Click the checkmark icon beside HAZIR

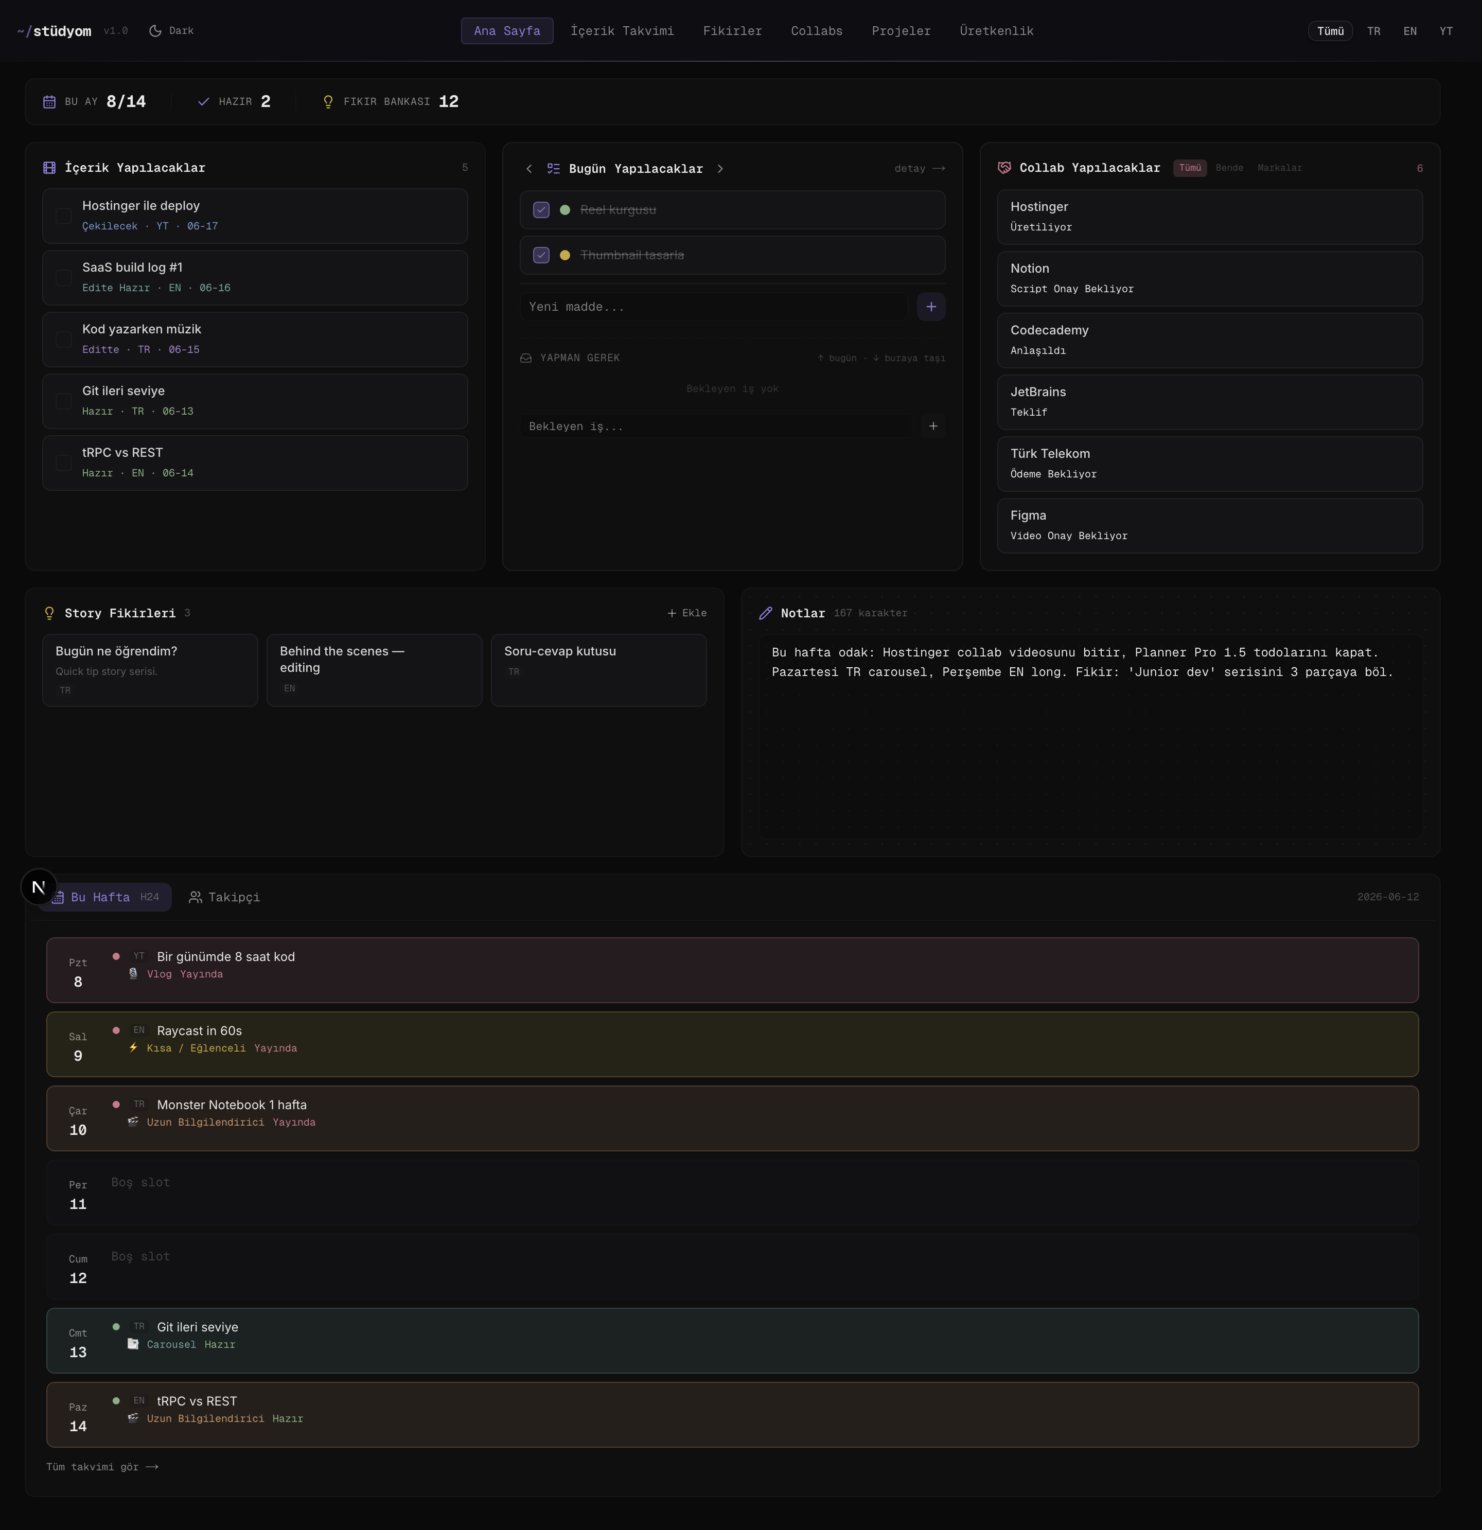203,101
